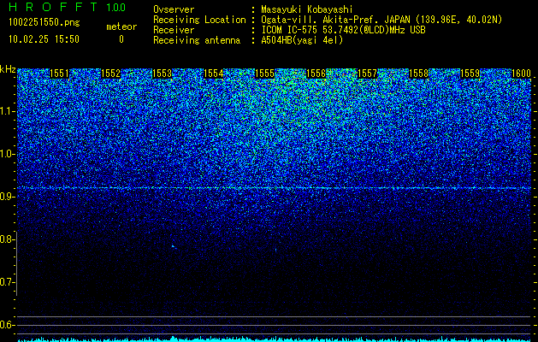Click the 1558 time marker
This screenshot has width=538, height=342.
tap(418, 74)
